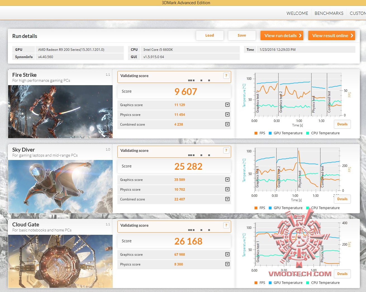Click "For basic notebooks and home PCs" subtitle
Viewport: 366px width, 292px height.
click(42, 230)
